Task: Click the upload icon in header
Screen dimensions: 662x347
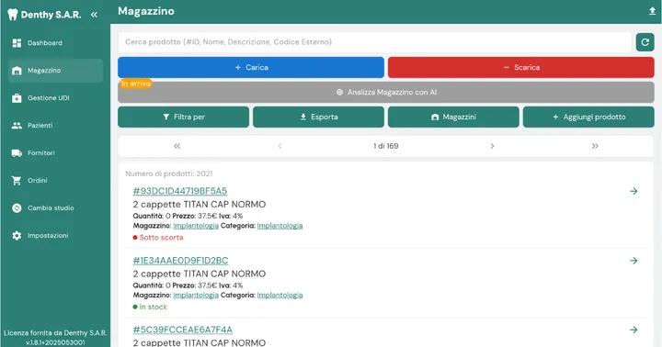Action: (652, 11)
